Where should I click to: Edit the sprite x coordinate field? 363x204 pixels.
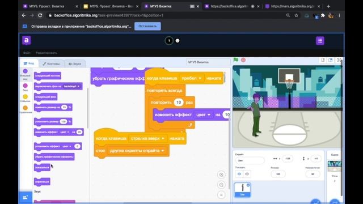point(288,159)
